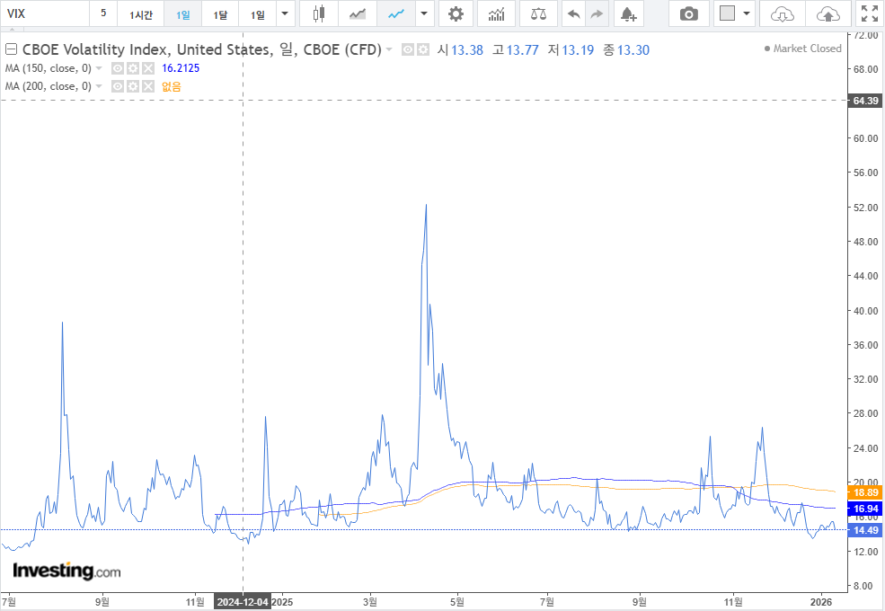
Task: Click the compare symbols scales icon
Action: (x=538, y=13)
